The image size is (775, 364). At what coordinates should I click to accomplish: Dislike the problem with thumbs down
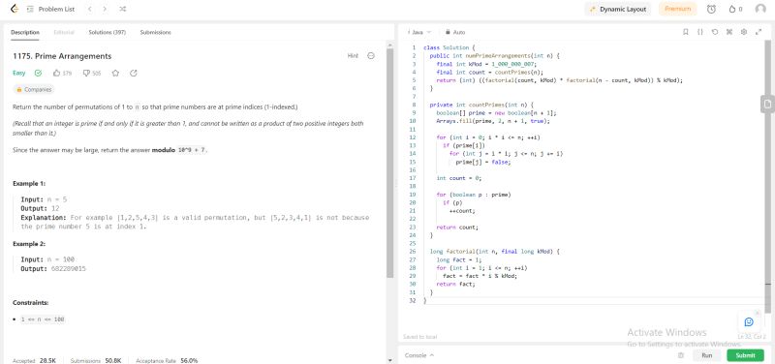[86, 74]
